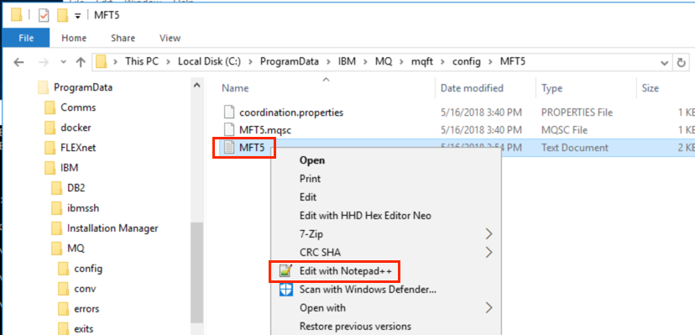Select ProgramData in navigation tree
Screen dimensions: 695x335
(x=82, y=87)
